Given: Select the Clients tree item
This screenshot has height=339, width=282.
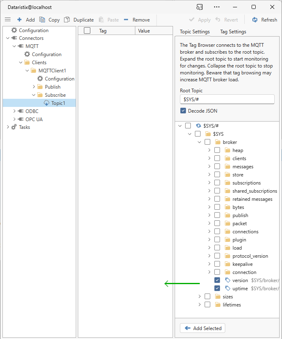Looking at the screenshot, I should [x=39, y=63].
